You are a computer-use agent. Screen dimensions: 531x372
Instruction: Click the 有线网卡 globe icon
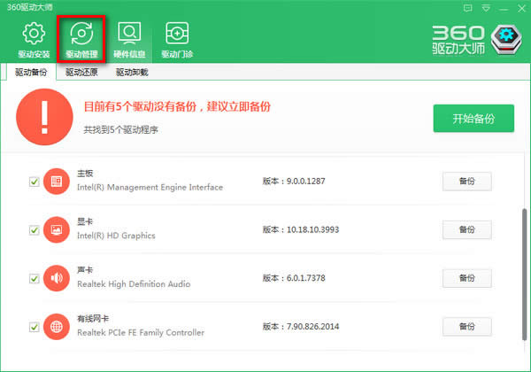coord(57,327)
